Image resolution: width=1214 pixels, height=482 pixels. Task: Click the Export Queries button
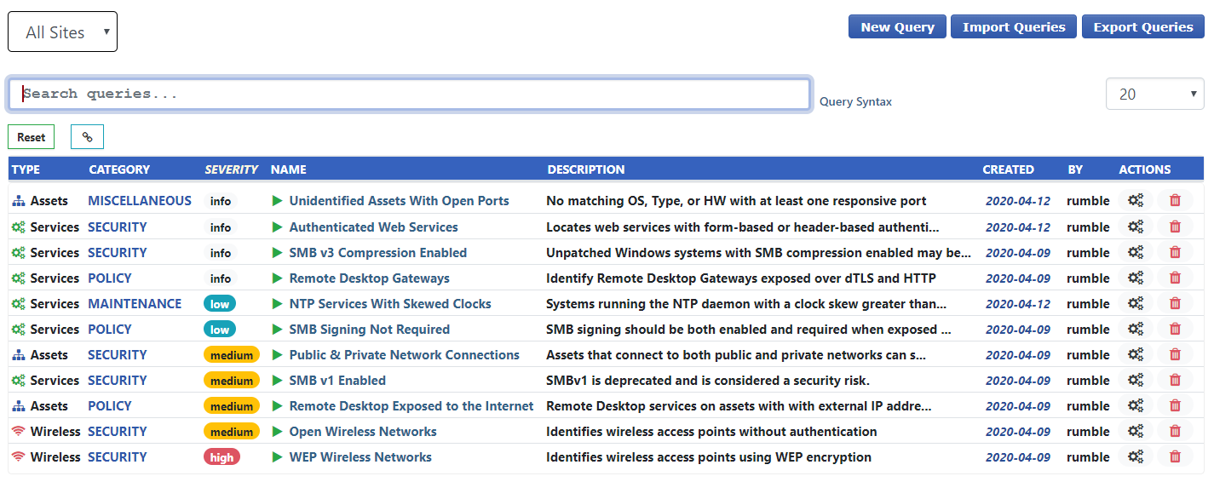[1142, 27]
